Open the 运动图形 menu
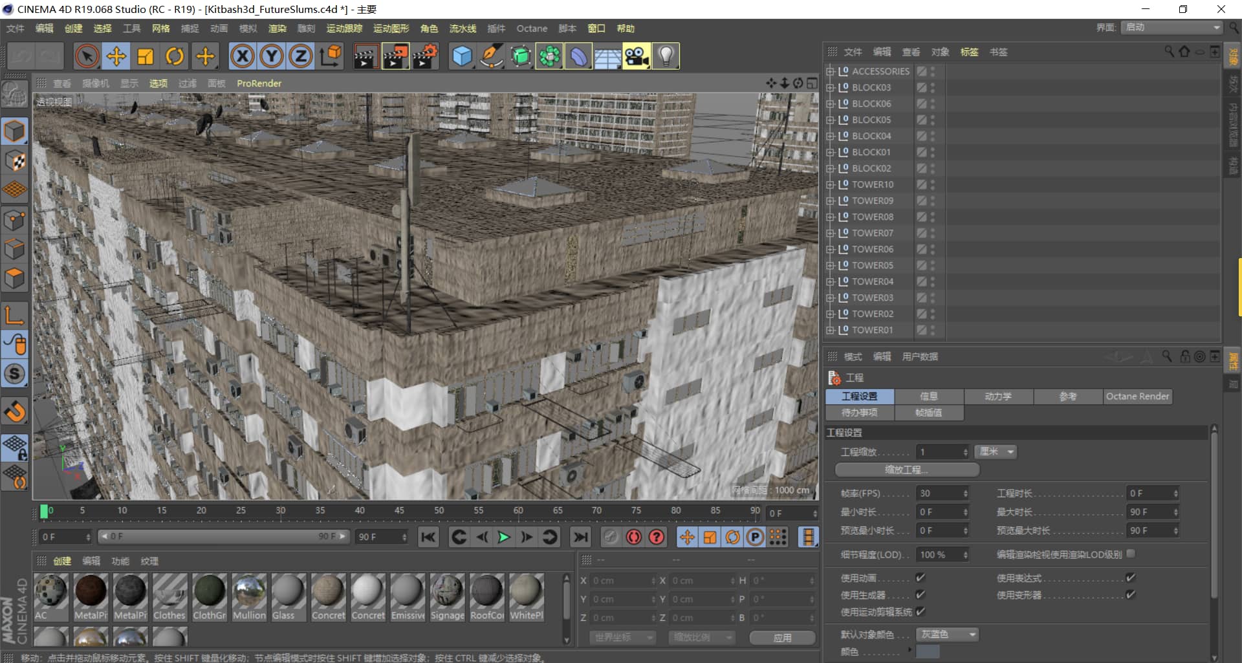This screenshot has height=663, width=1242. 391,28
